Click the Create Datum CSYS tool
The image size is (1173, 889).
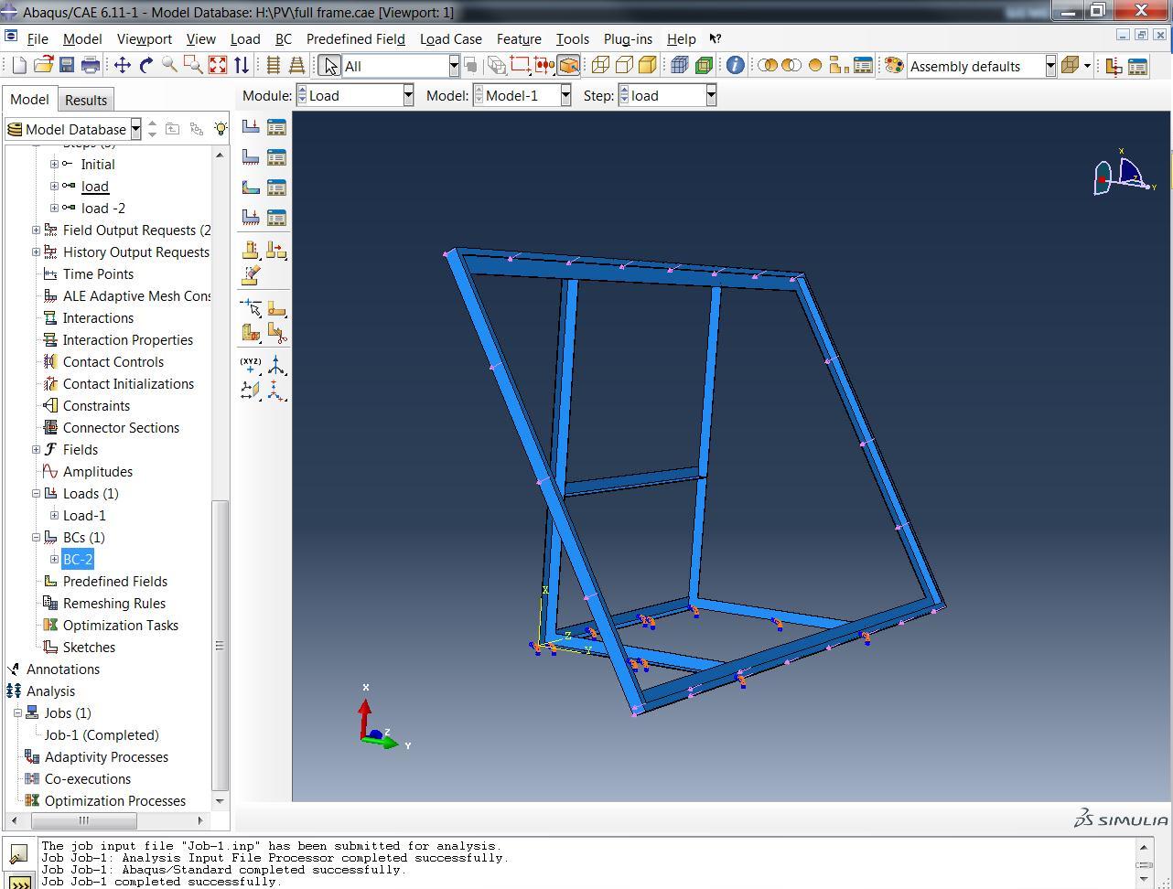[275, 366]
